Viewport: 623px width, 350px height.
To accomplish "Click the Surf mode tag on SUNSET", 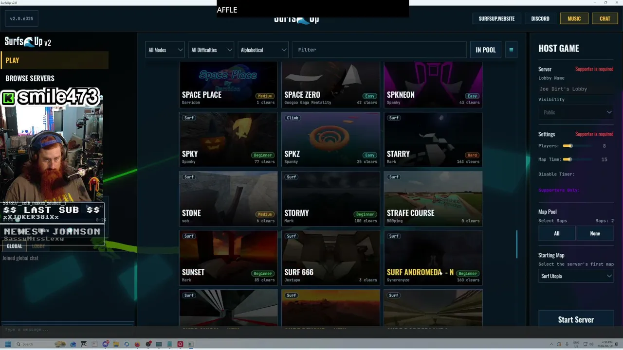I will (189, 236).
